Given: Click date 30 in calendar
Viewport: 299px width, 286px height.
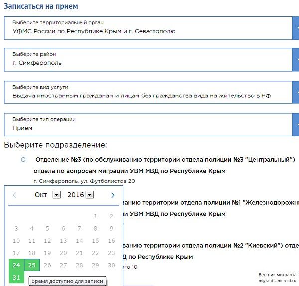Looking at the screenshot, I should [111, 265].
